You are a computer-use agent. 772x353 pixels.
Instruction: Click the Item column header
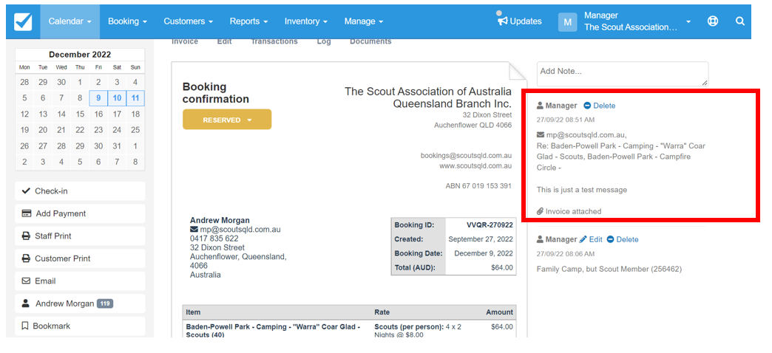(193, 312)
